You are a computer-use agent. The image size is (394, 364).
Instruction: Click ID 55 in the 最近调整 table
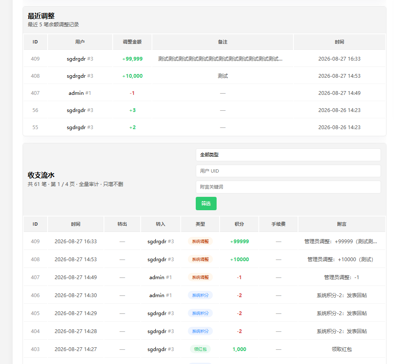coord(35,127)
